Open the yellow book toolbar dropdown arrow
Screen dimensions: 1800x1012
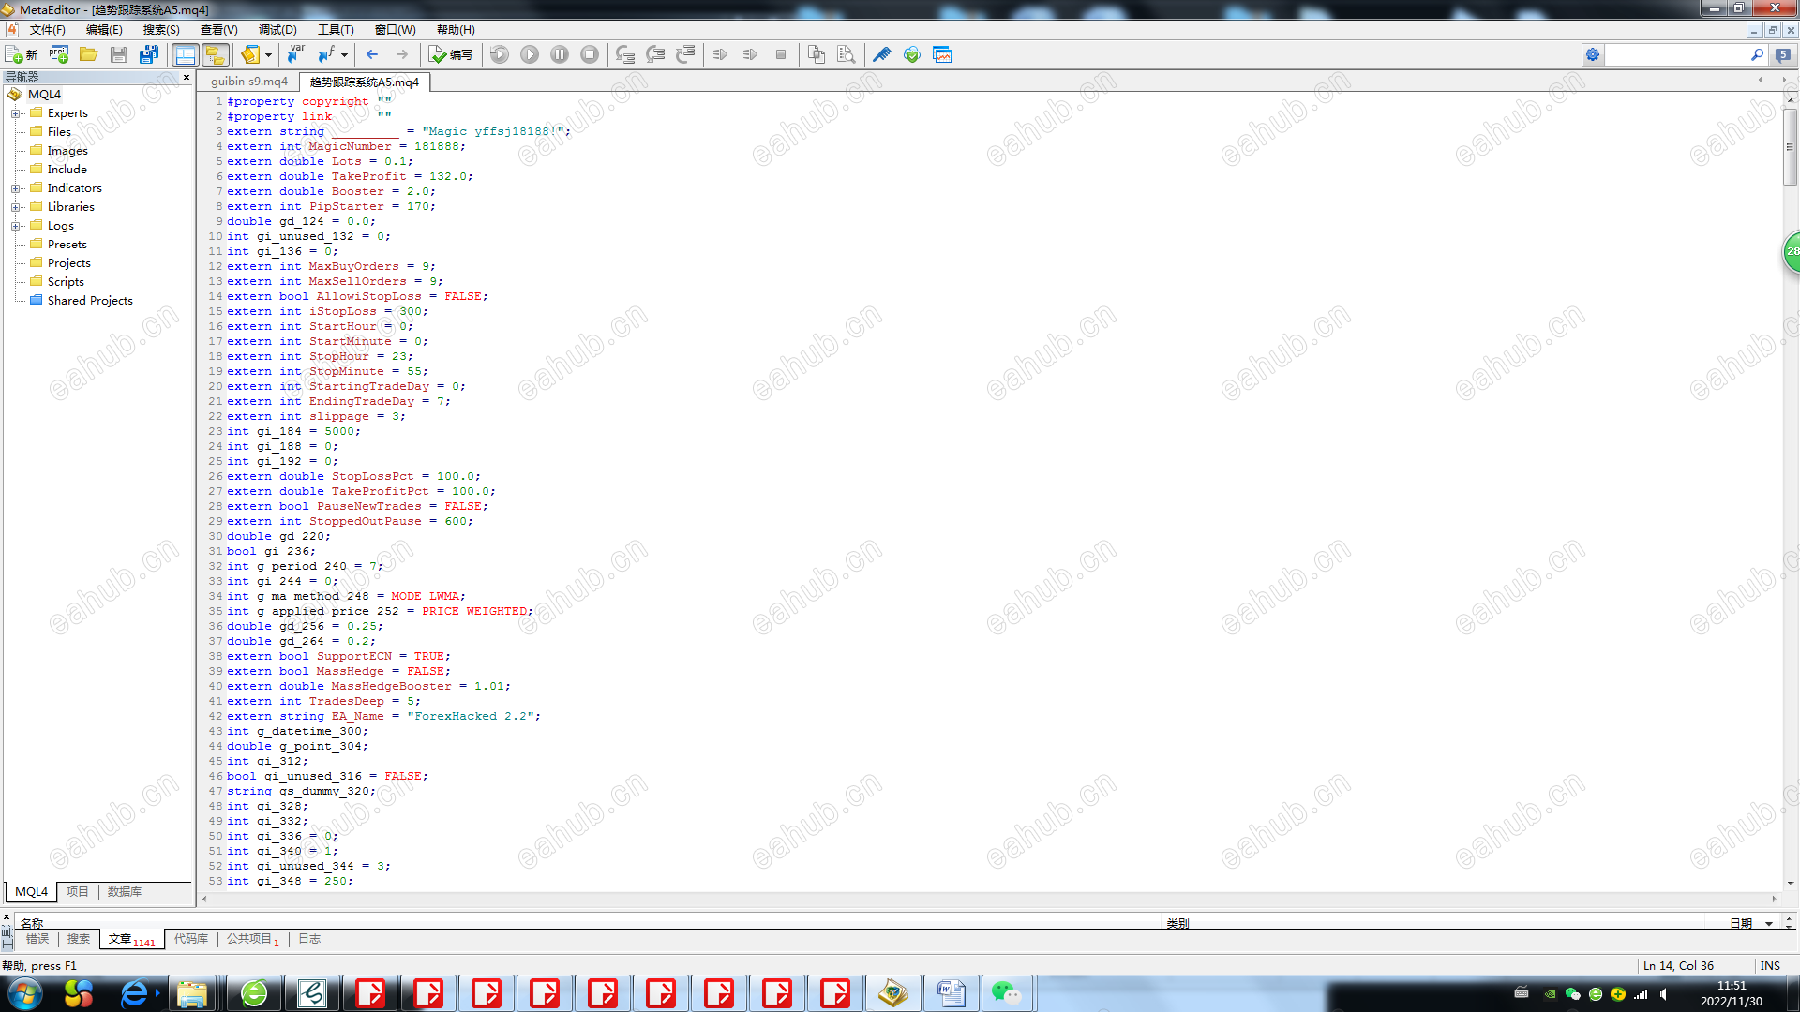(x=268, y=55)
